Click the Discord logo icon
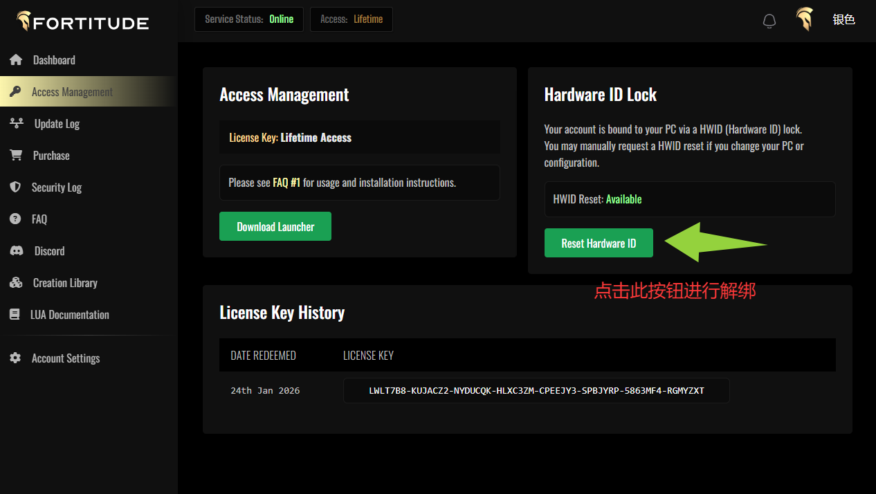This screenshot has height=494, width=876. (17, 250)
